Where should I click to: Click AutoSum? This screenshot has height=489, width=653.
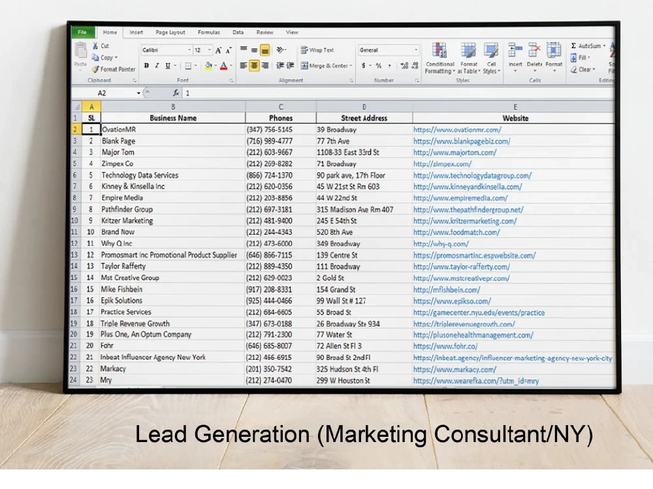point(588,46)
